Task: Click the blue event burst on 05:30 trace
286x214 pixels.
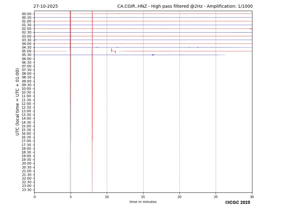Action: [x=153, y=55]
